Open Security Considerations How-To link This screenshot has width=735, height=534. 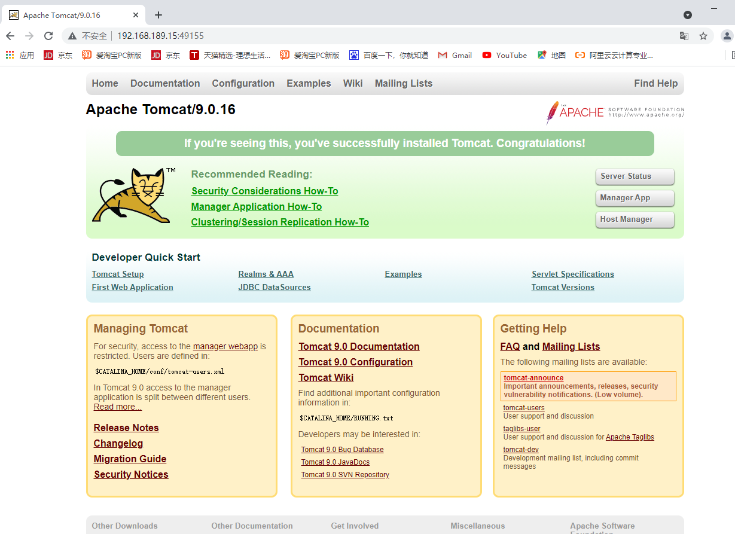[x=265, y=191]
